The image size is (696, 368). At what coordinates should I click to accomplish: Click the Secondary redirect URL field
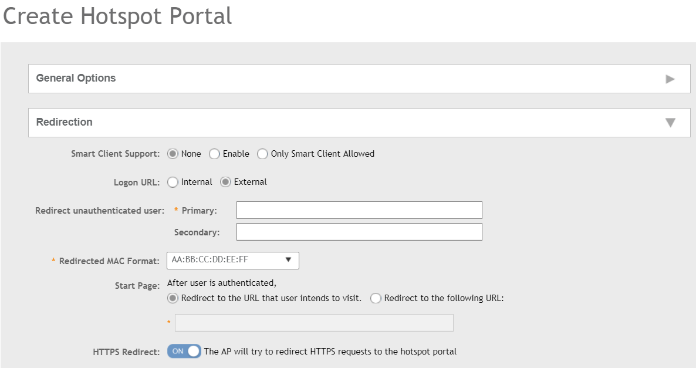[359, 232]
